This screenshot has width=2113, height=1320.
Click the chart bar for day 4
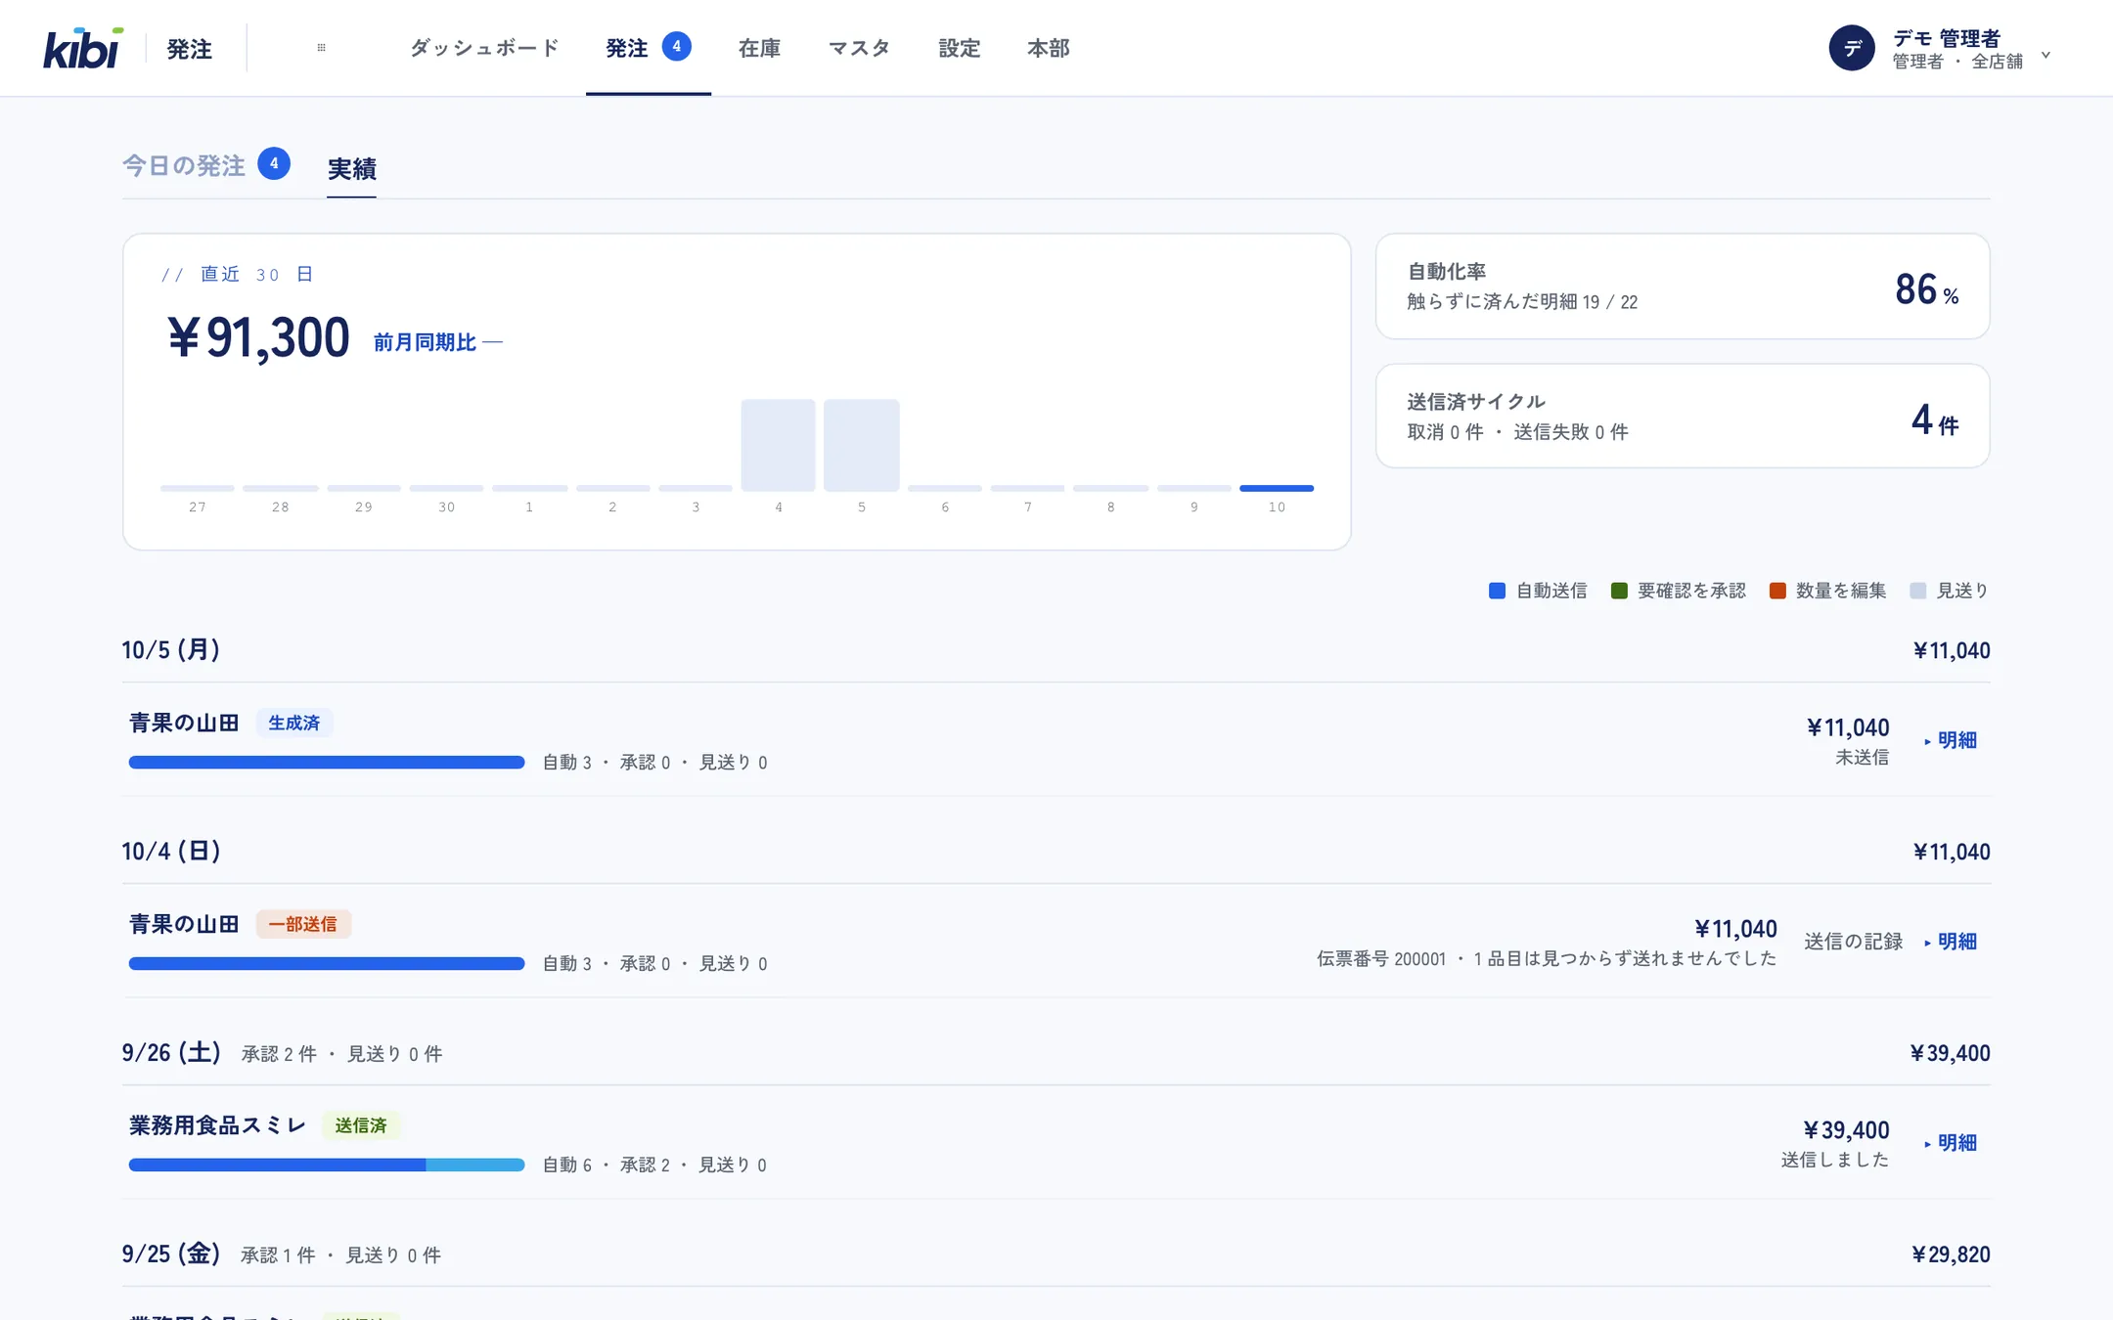(x=778, y=445)
